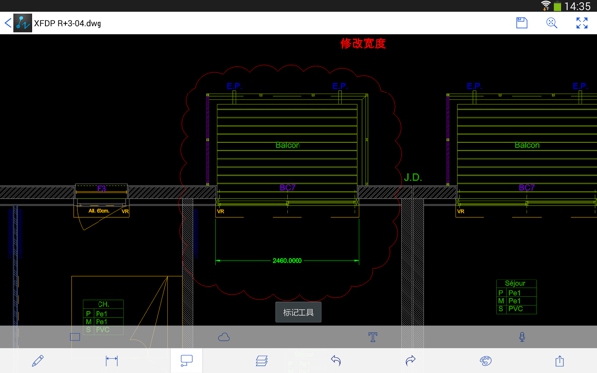Open the color palette tool

(x=486, y=360)
